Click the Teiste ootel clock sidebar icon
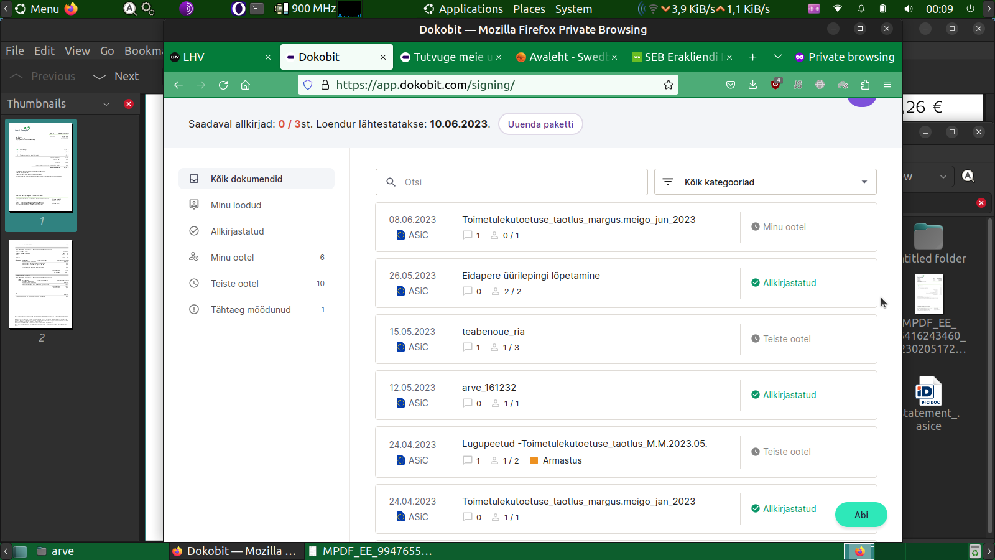Screen dimensions: 995x560 (x=194, y=284)
